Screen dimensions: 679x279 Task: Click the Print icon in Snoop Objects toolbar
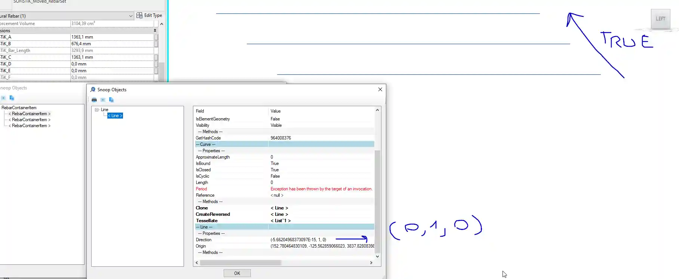click(x=94, y=100)
